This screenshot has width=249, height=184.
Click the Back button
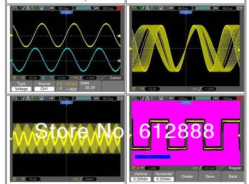[233, 176]
